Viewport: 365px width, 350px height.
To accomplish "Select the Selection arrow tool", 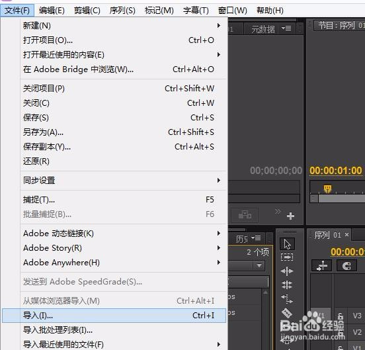I will 287,244.
